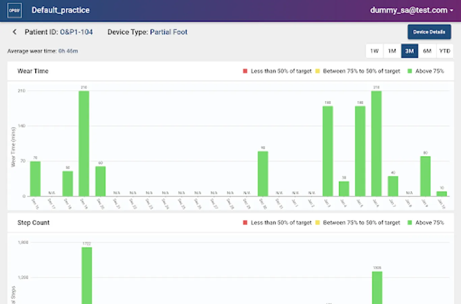Click the 1722 Step Count bar
This screenshot has height=304, width=461.
(87, 276)
